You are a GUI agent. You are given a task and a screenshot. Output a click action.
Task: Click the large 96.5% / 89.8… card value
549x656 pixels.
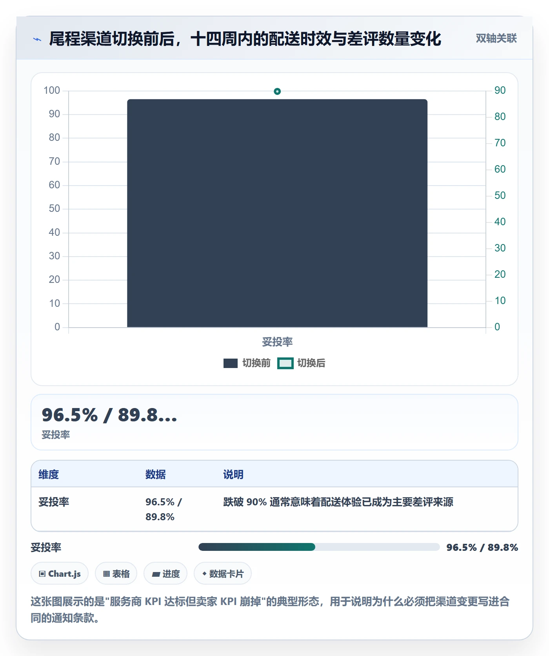109,415
